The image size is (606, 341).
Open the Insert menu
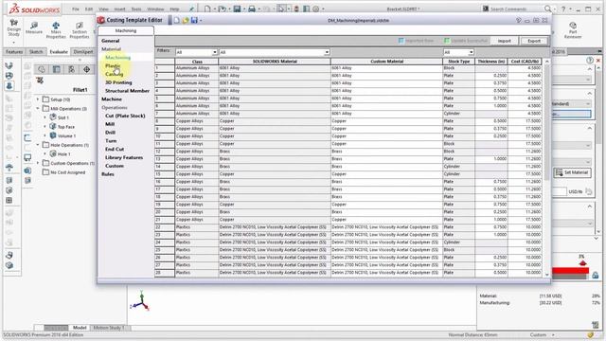119,9
